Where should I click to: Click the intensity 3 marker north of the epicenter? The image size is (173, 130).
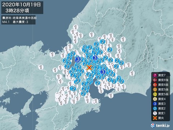coord(95,58)
